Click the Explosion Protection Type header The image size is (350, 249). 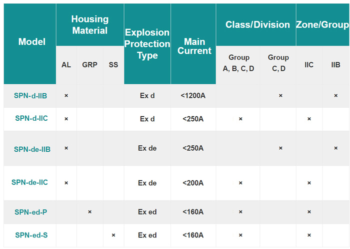click(x=147, y=44)
